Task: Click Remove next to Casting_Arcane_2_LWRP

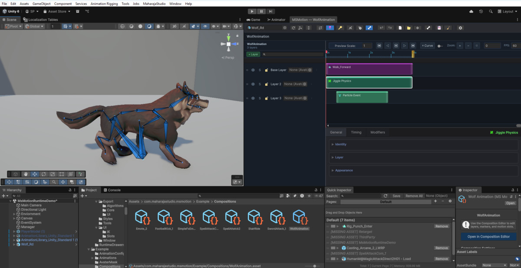Action: pos(442,248)
